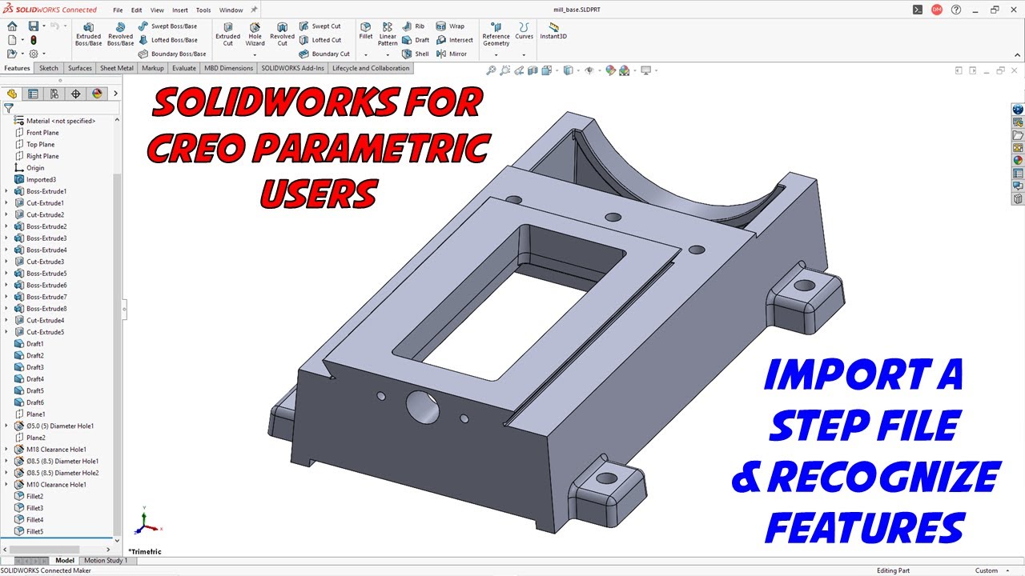This screenshot has height=576, width=1025.
Task: Open the Fillet dropdown arrow
Action: point(365,54)
